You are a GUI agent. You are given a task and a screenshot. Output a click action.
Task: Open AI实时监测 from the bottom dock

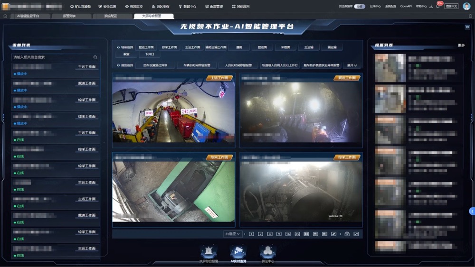coord(238,253)
